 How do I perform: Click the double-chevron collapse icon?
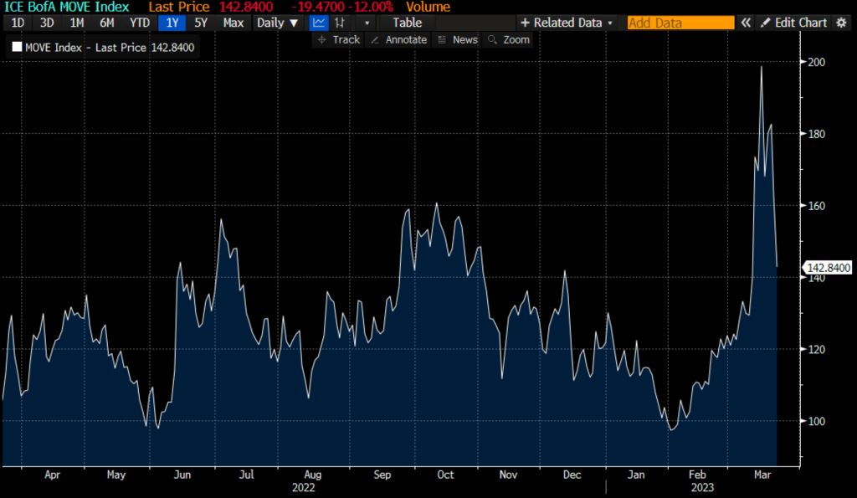(747, 23)
